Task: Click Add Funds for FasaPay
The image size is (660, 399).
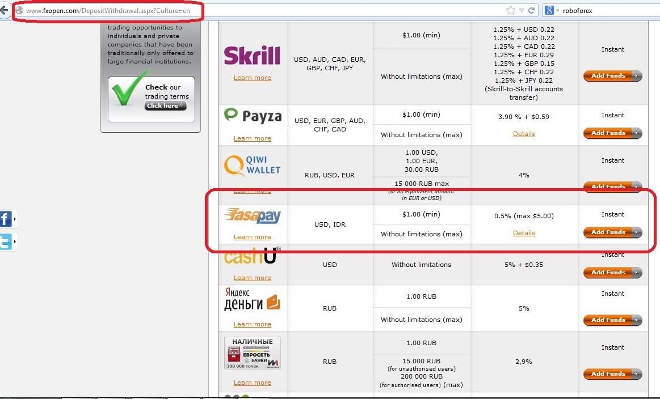Action: click(x=612, y=232)
